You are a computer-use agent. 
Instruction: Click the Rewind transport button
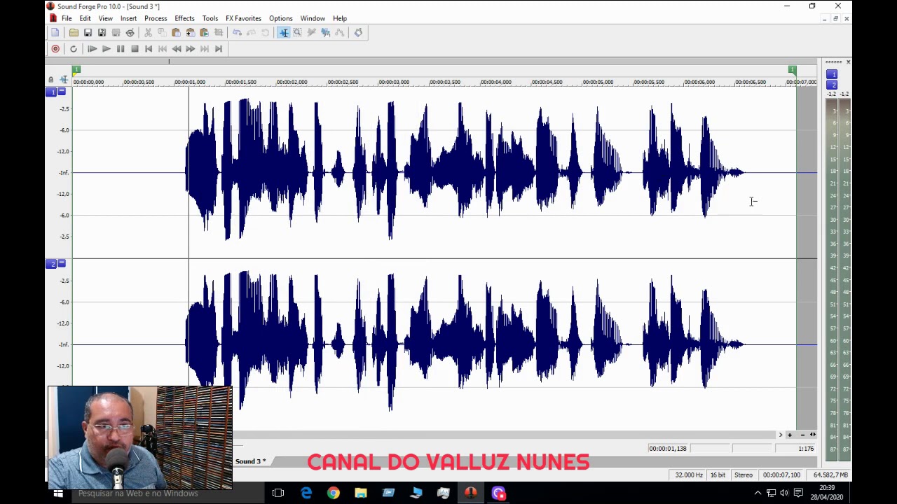click(177, 49)
